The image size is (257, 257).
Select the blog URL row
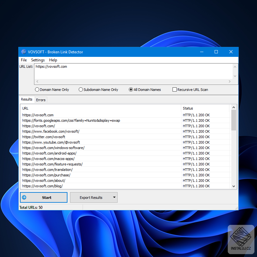click(x=125, y=186)
